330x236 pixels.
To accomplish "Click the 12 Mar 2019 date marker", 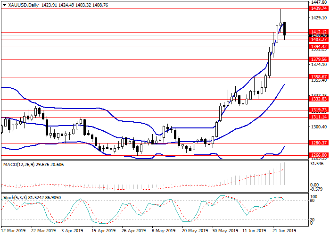I will click(x=13, y=232).
